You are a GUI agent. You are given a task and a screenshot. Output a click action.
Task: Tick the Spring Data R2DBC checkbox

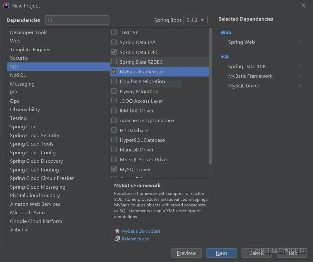[x=114, y=62]
